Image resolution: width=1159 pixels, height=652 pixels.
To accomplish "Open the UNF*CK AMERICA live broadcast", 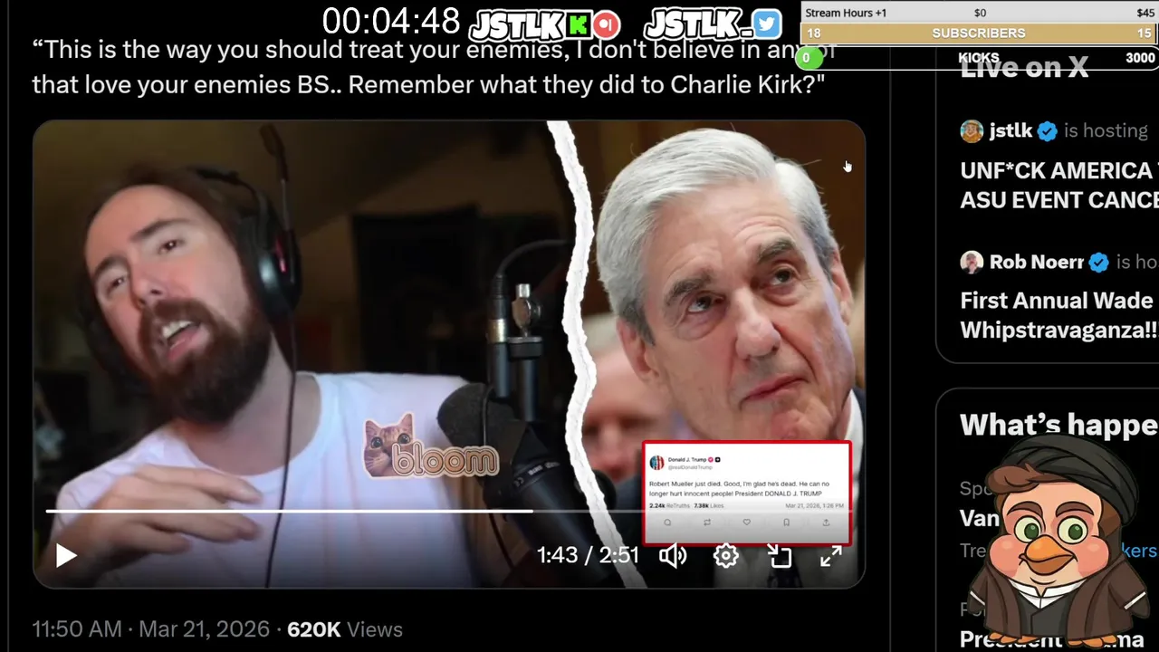I will (1058, 185).
